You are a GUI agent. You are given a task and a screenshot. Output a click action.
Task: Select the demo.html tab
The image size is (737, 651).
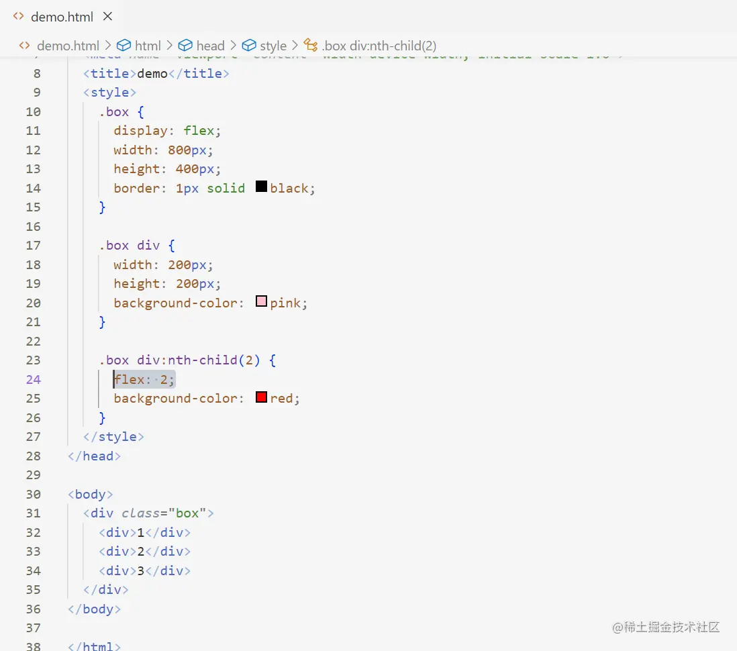click(62, 17)
